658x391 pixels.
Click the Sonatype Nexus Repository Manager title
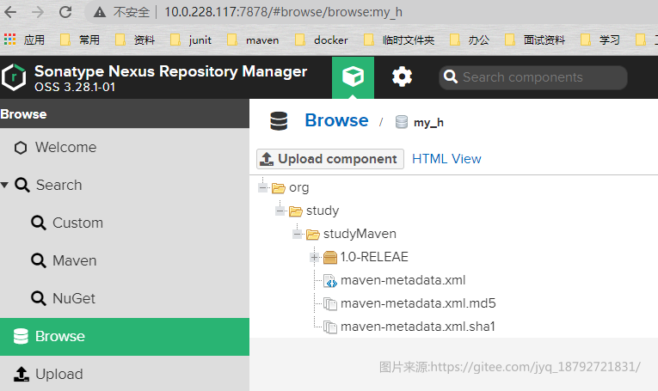pyautogui.click(x=171, y=71)
